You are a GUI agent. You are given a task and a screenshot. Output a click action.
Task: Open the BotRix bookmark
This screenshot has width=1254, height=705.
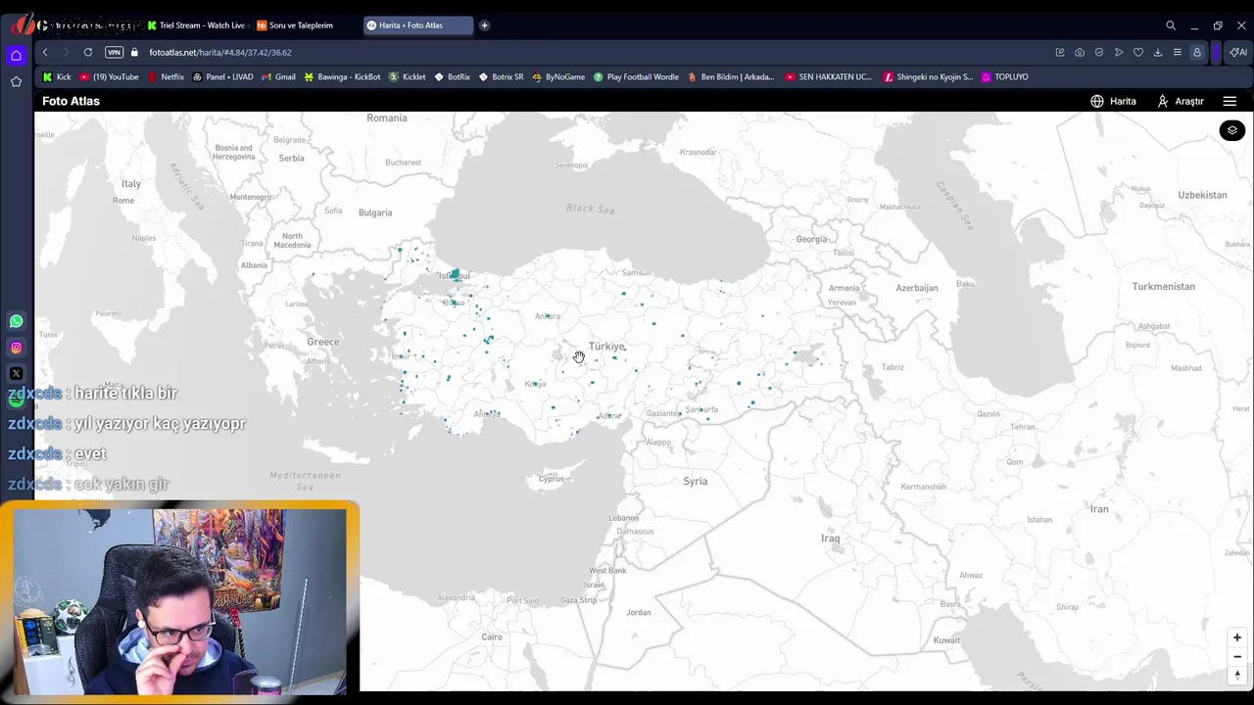[x=453, y=76]
